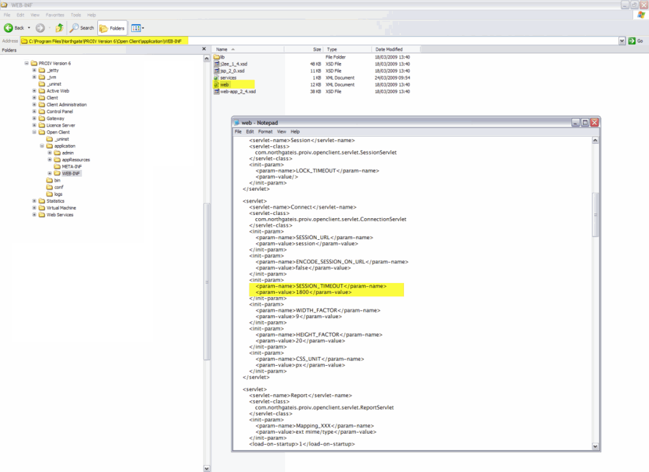Select the Gateway folder in tree
This screenshot has width=649, height=472.
(55, 118)
